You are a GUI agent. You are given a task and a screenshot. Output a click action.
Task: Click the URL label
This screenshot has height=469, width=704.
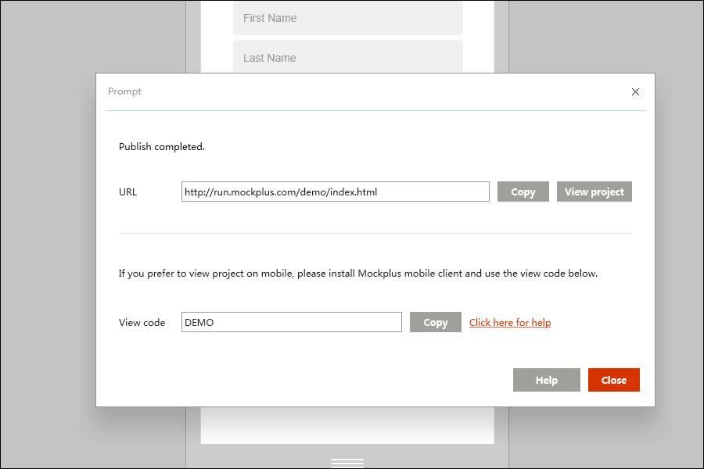(x=128, y=192)
